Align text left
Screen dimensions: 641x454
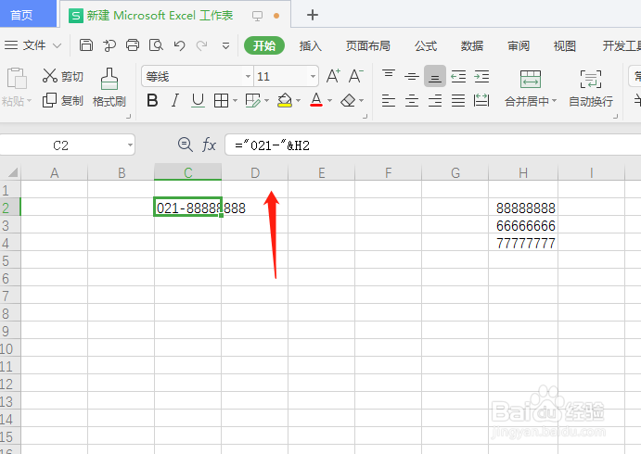click(389, 100)
